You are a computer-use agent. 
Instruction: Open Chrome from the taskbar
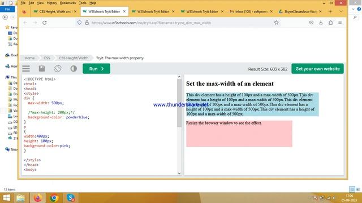point(54,198)
